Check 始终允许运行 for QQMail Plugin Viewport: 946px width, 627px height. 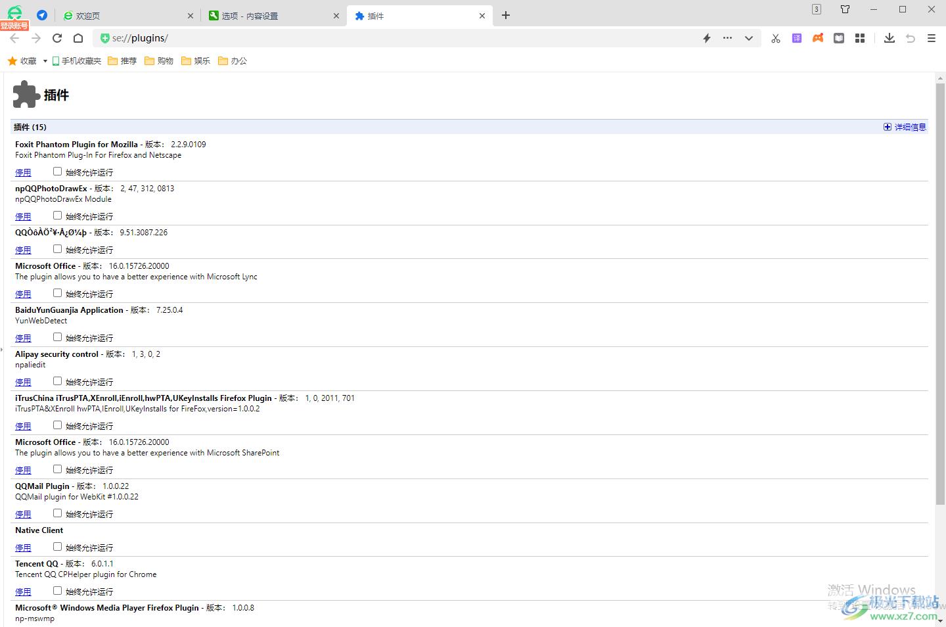pos(57,513)
